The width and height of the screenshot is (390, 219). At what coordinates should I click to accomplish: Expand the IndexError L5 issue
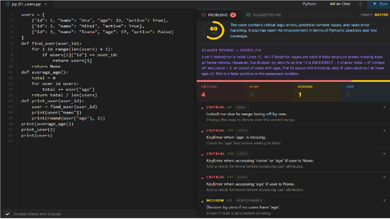pyautogui.click(x=384, y=108)
